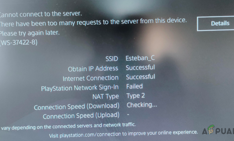This screenshot has height=141, width=234.
Task: Click the Obtain IP Address label
Action: (x=93, y=69)
